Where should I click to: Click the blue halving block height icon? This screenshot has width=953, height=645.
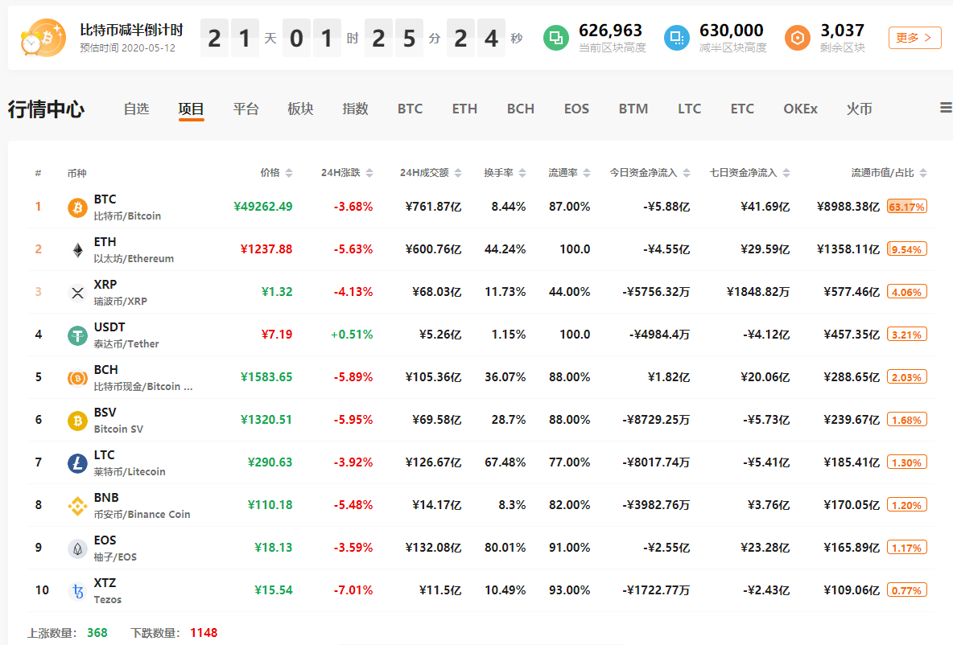coord(676,39)
